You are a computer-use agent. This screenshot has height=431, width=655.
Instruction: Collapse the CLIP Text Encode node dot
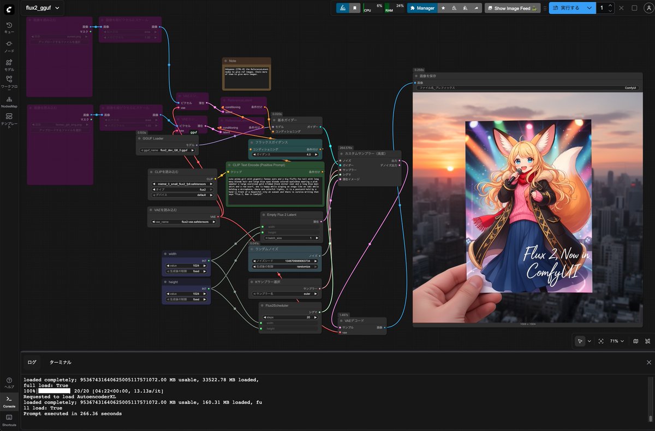[x=229, y=165]
